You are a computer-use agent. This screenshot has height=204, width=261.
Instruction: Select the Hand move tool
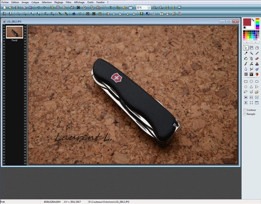(257, 48)
